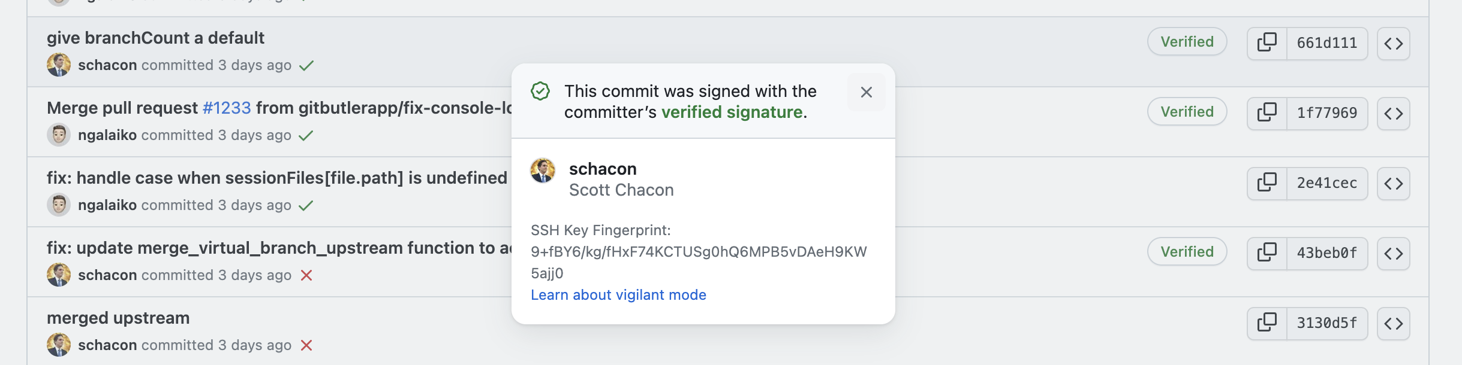Copy full SHA for commit 43beb0f
Screen dimensions: 1462x365
pos(1267,253)
